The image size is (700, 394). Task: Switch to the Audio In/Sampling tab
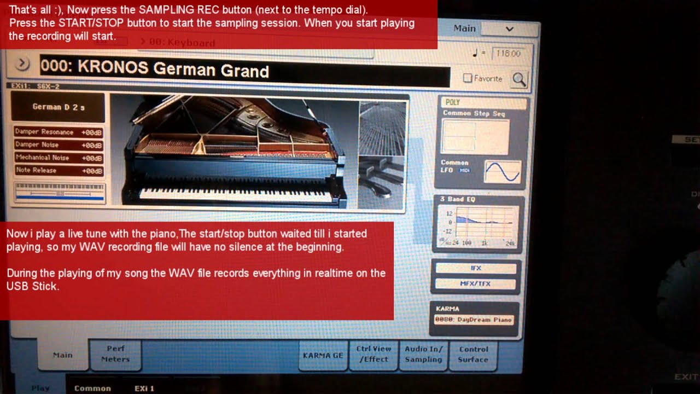tap(424, 355)
